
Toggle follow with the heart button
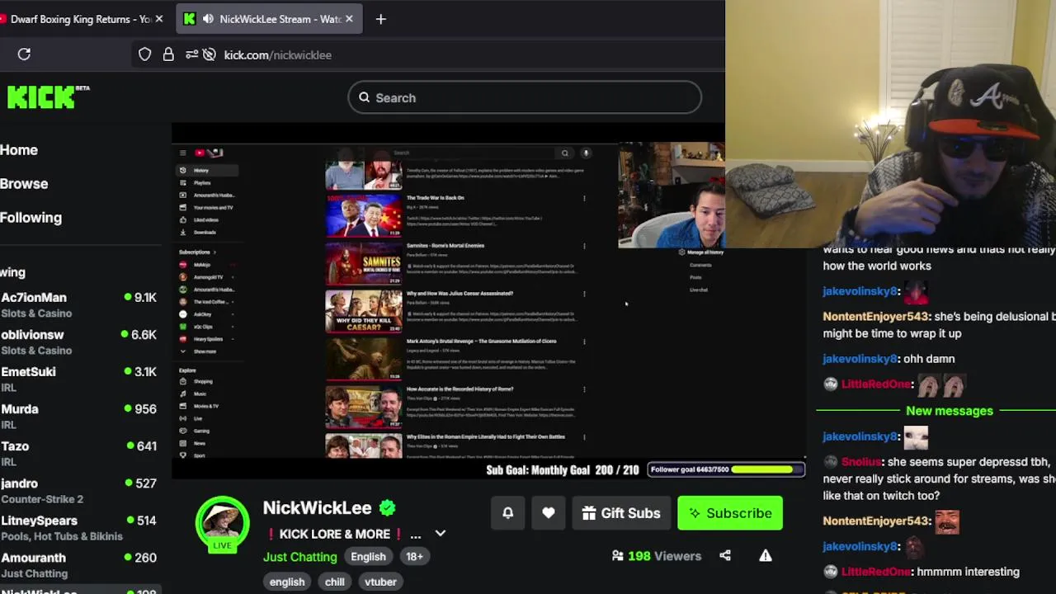[x=549, y=513]
